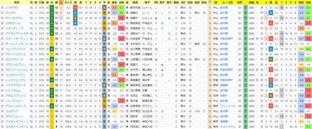
Task: Open the マイネルスフェーン horse link
Action: pyautogui.click(x=17, y=121)
